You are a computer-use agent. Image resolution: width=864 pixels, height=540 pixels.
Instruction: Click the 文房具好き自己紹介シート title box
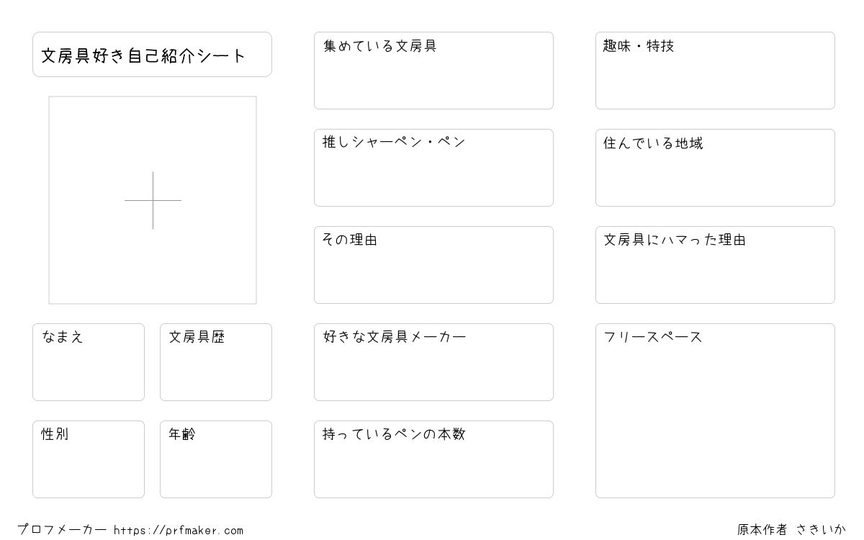pyautogui.click(x=152, y=54)
